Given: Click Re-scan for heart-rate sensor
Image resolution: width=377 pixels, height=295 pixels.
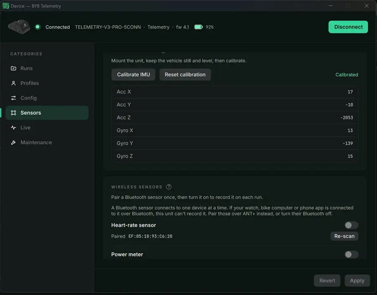Looking at the screenshot, I should click(344, 236).
